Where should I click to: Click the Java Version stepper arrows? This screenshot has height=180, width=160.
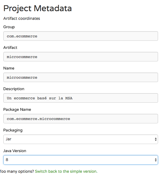click(x=156, y=160)
